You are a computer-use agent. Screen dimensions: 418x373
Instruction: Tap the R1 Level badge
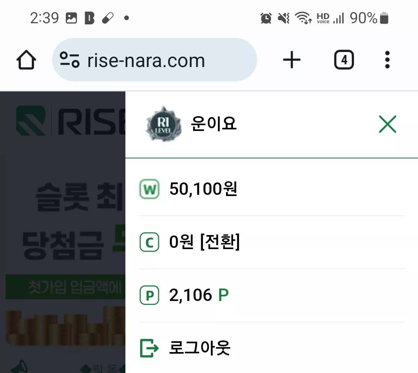tap(163, 124)
